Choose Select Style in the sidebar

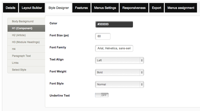[x=26, y=70]
